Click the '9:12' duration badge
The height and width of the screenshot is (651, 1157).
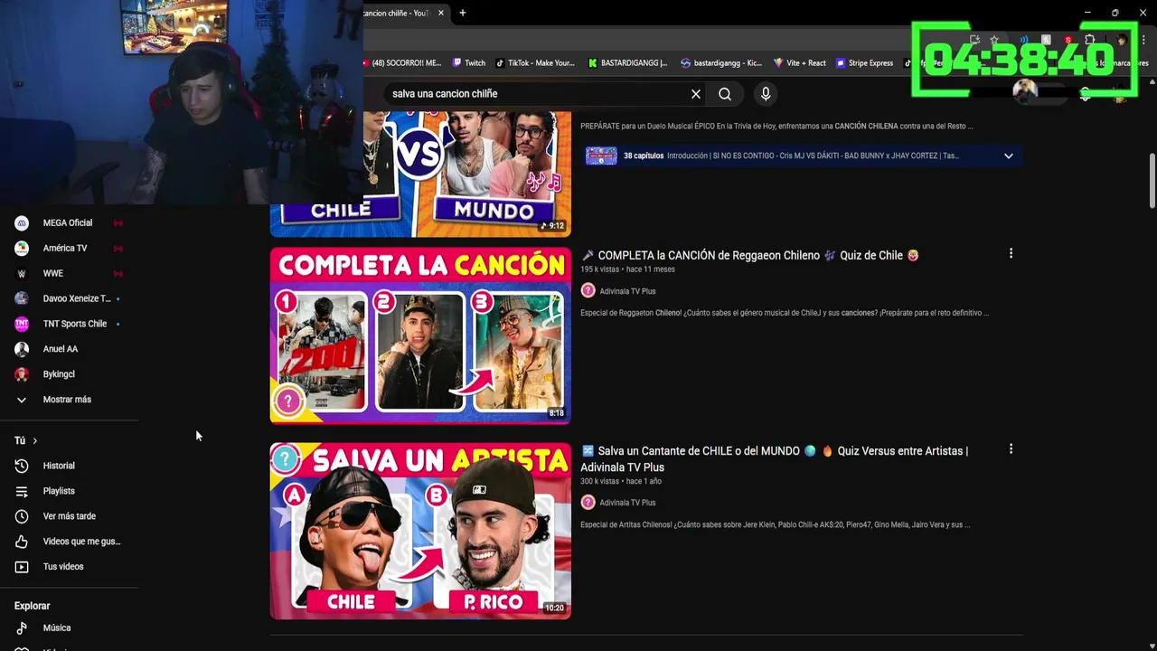tap(554, 226)
